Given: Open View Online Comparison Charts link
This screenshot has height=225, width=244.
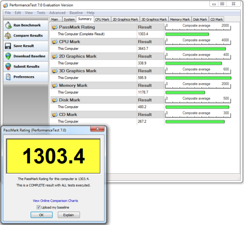Looking at the screenshot, I should coord(55,201).
